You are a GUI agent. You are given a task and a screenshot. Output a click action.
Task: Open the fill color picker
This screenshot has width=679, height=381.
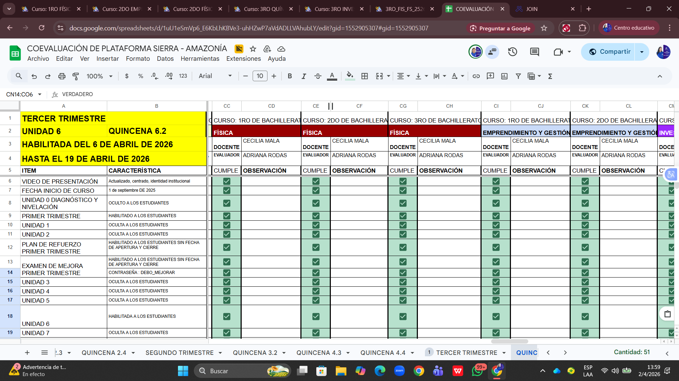(350, 76)
